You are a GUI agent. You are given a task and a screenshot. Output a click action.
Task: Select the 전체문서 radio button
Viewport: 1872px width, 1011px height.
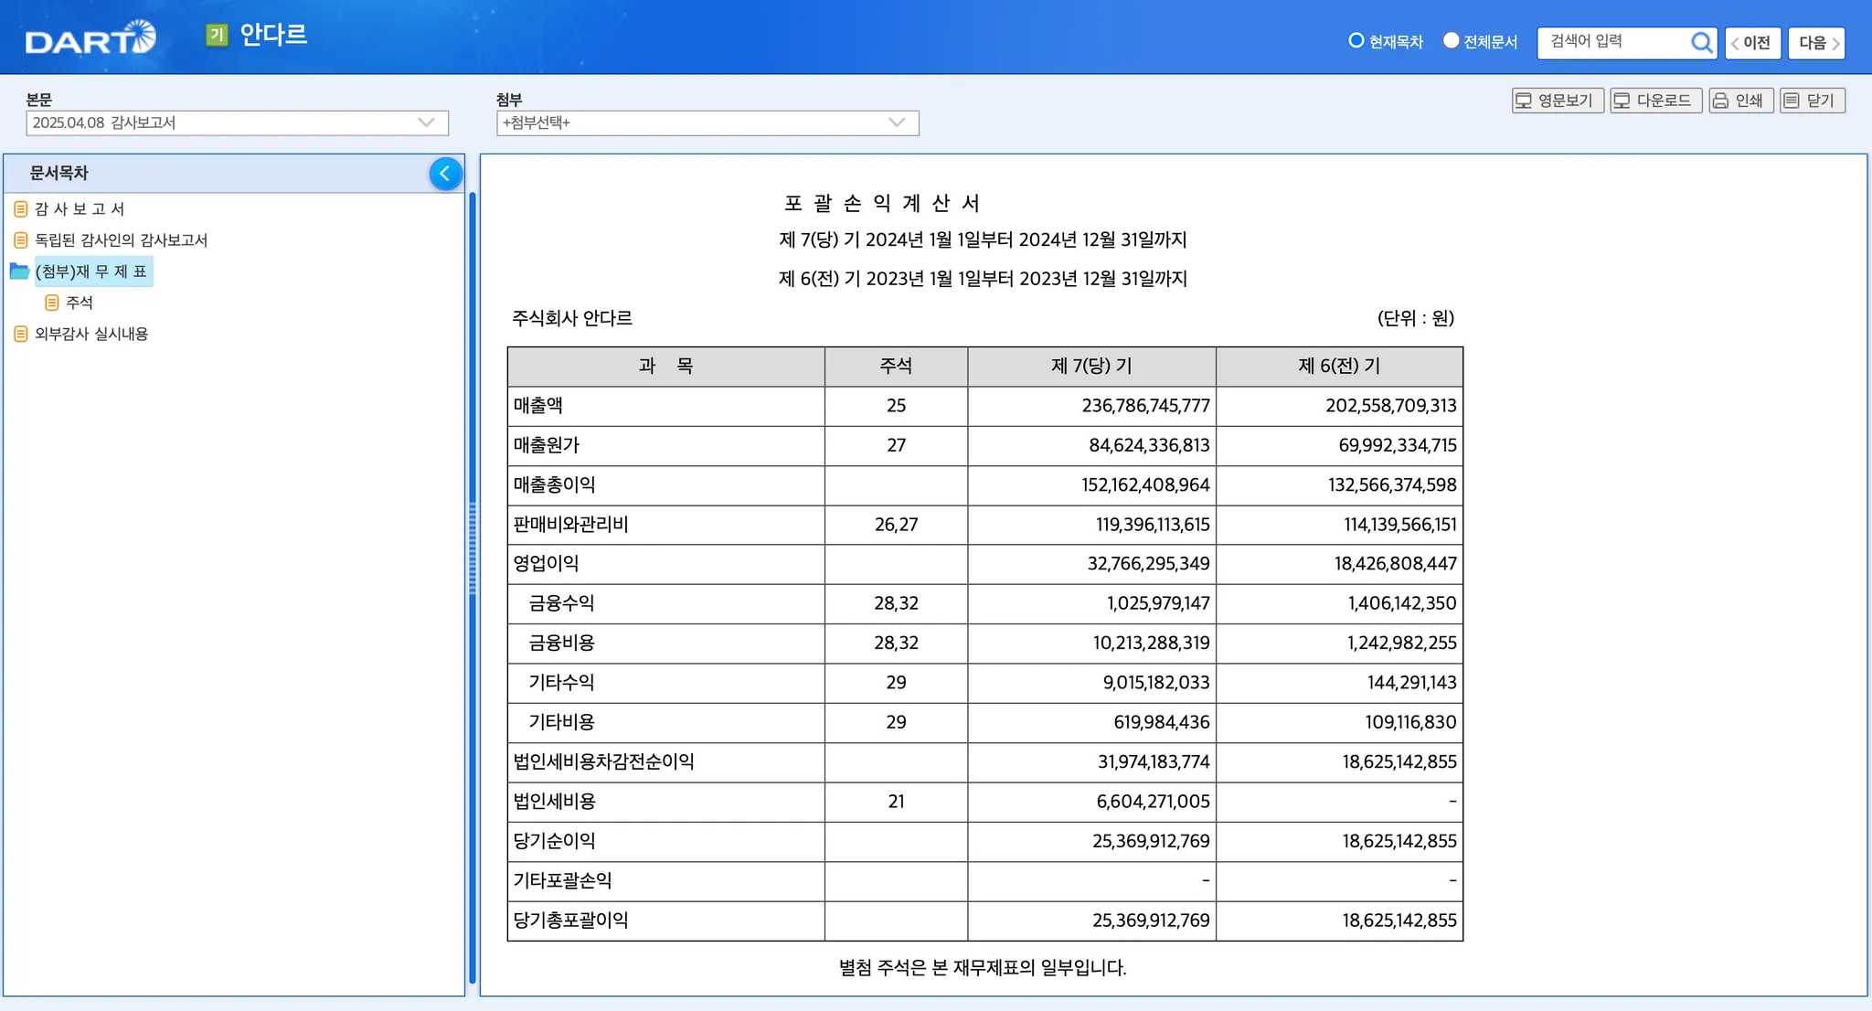1451,41
